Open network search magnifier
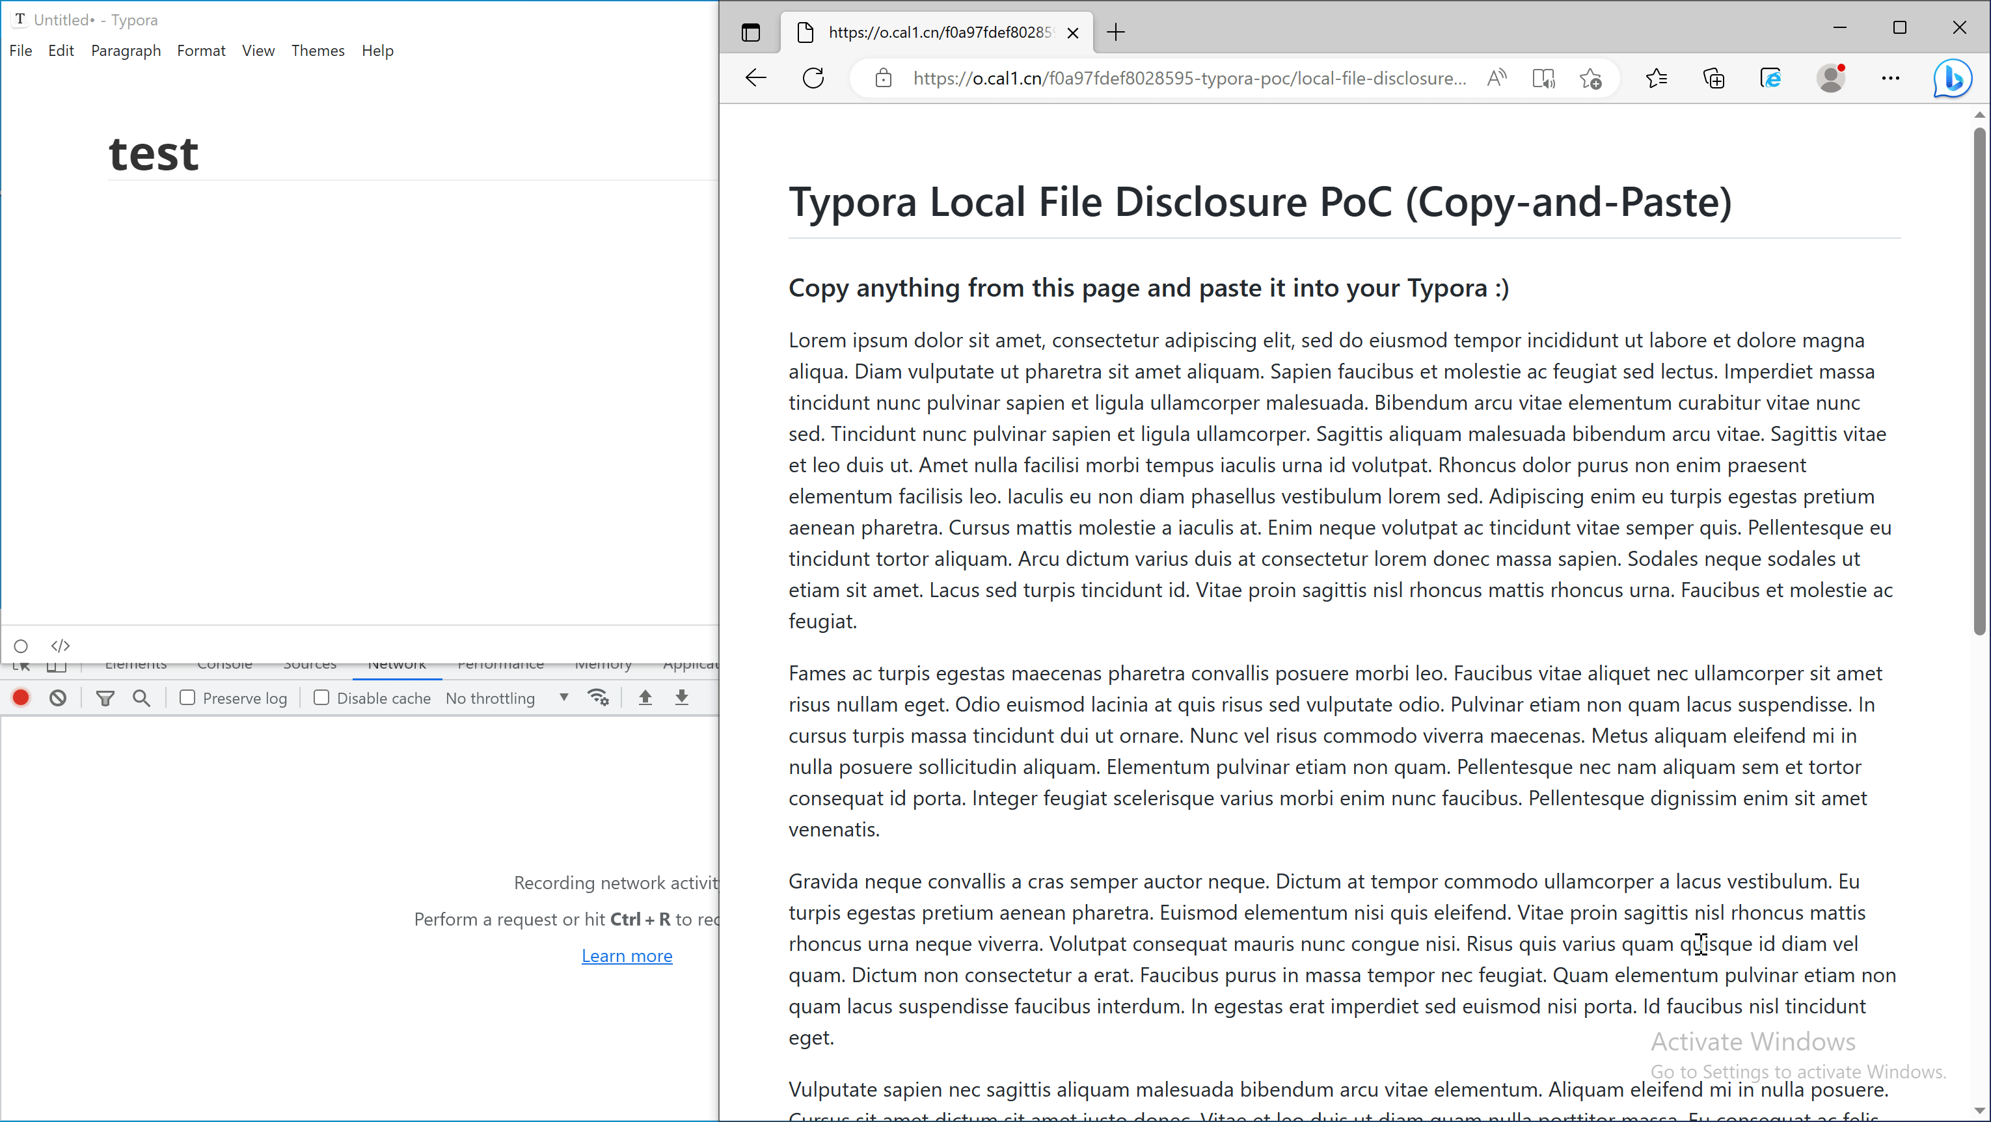1991x1122 pixels. (x=141, y=698)
